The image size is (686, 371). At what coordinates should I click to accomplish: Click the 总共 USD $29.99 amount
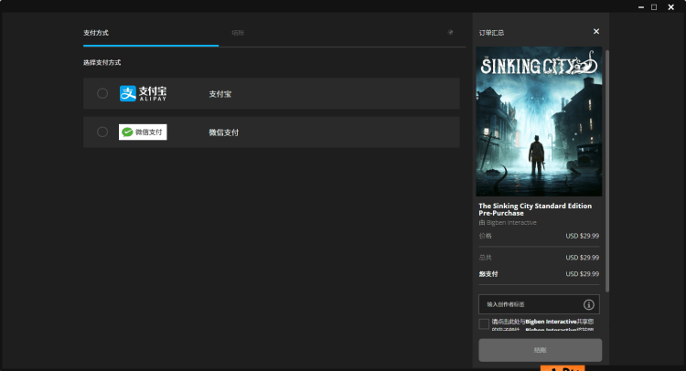(x=583, y=258)
